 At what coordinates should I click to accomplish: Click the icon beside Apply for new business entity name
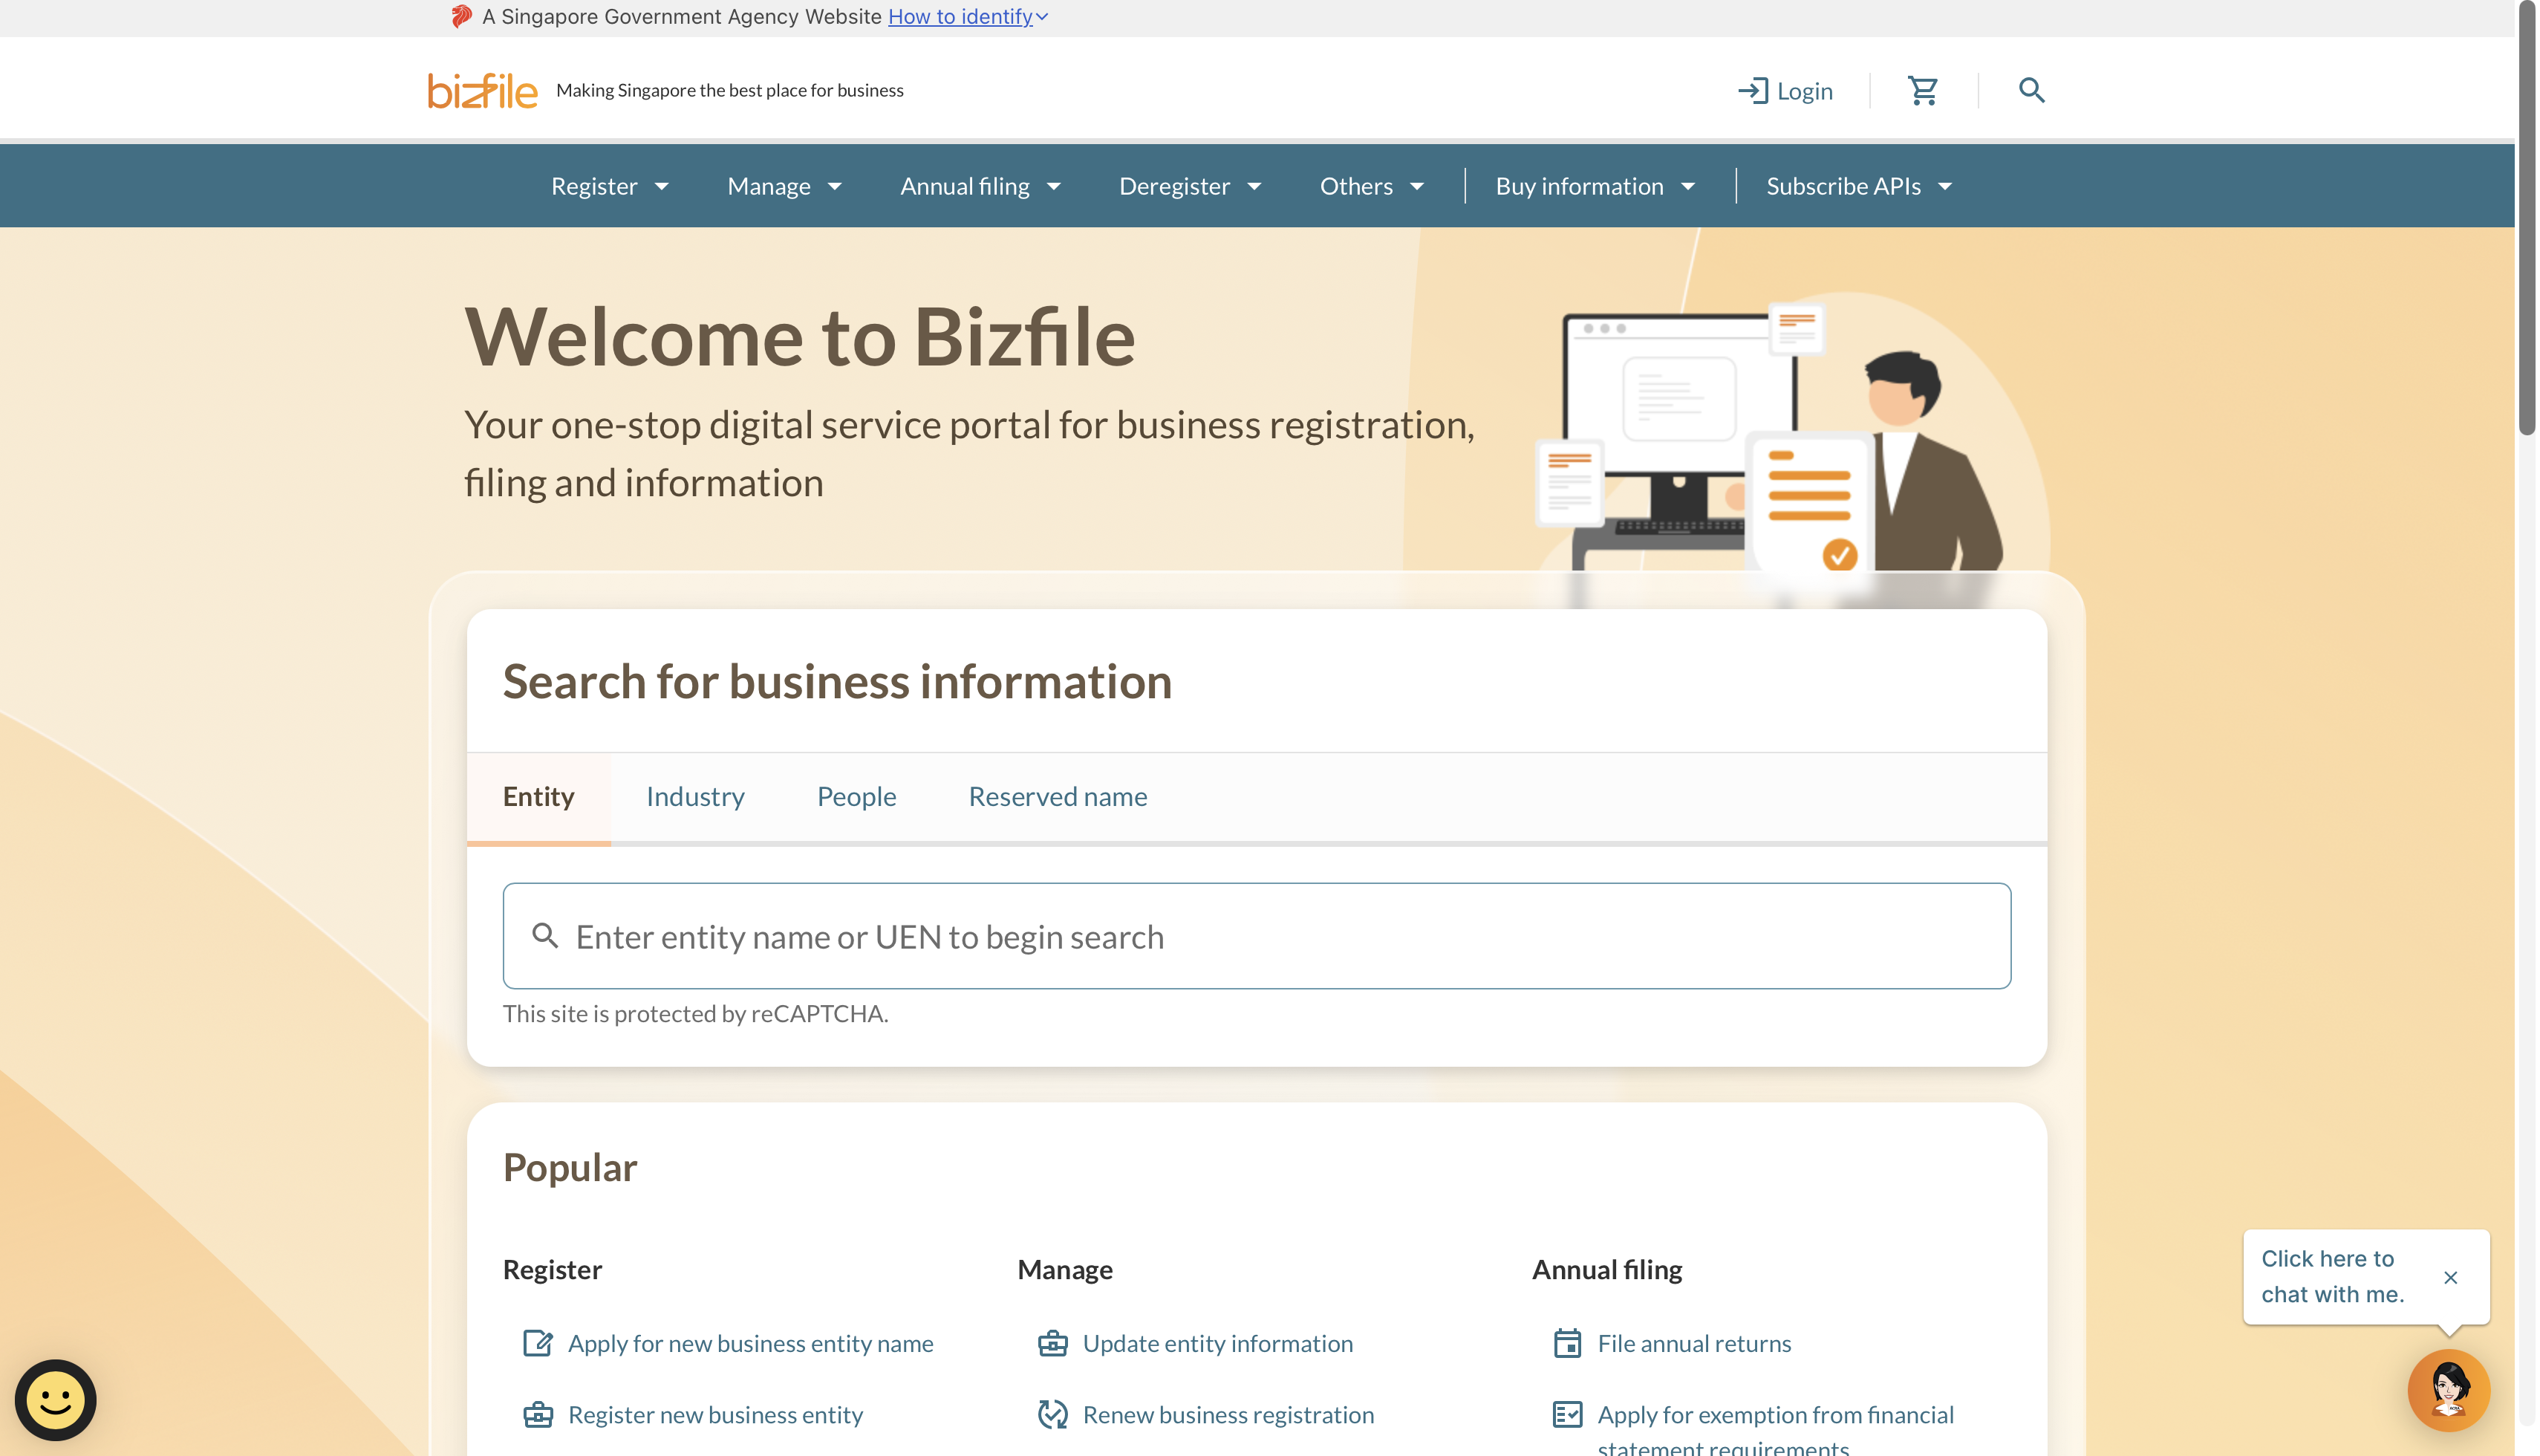pos(538,1343)
